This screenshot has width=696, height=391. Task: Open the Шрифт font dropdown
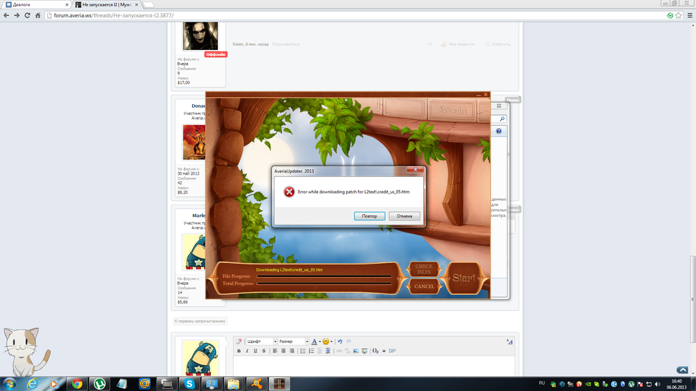[262, 342]
